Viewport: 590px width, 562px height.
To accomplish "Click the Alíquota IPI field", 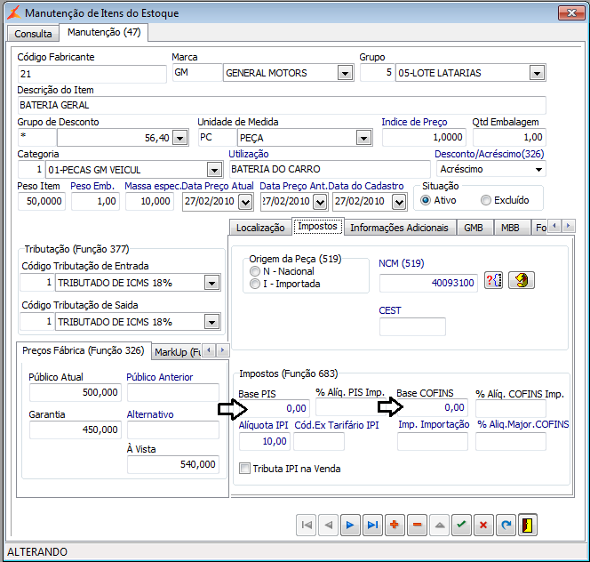I will click(x=264, y=441).
